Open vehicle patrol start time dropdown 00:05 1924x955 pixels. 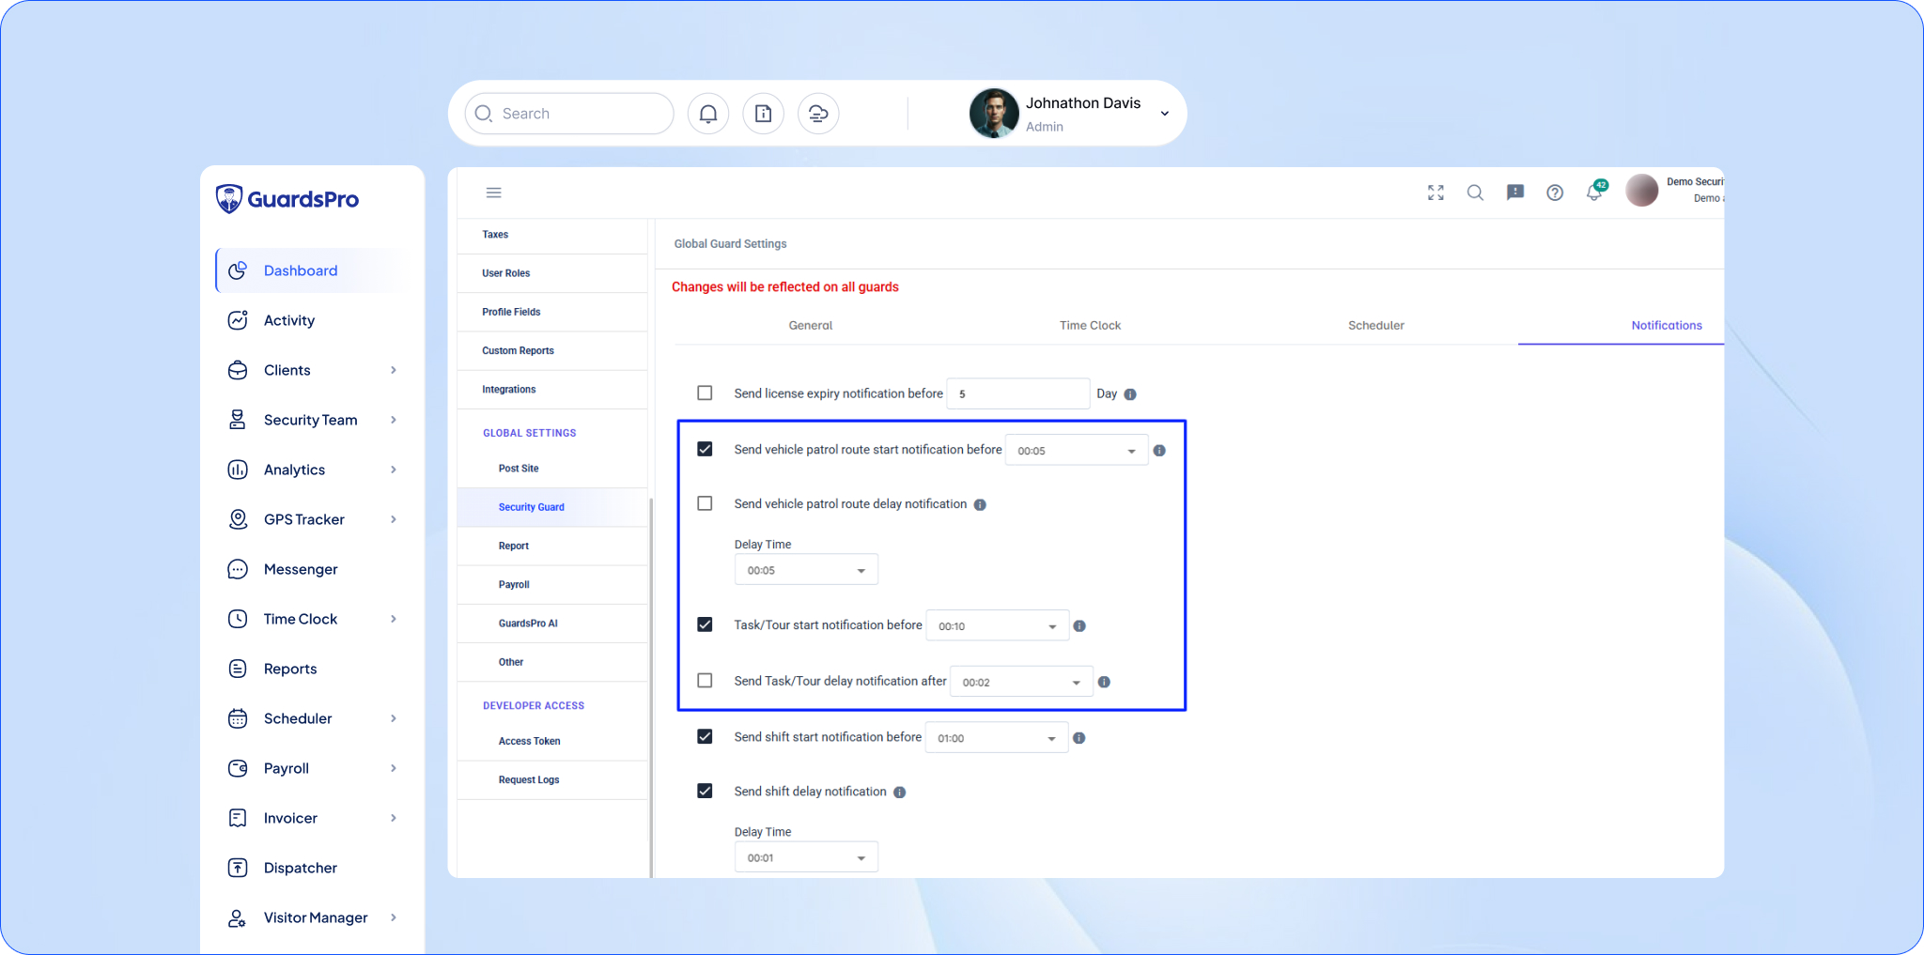[1077, 451]
